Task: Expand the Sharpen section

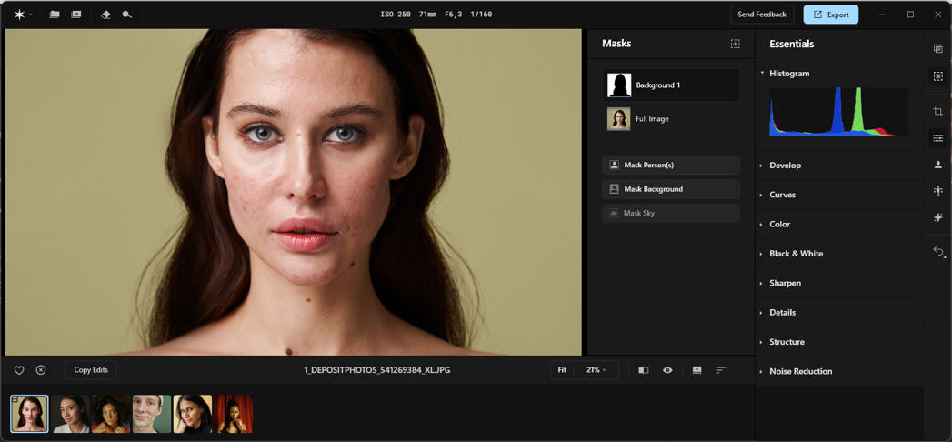Action: (839, 283)
